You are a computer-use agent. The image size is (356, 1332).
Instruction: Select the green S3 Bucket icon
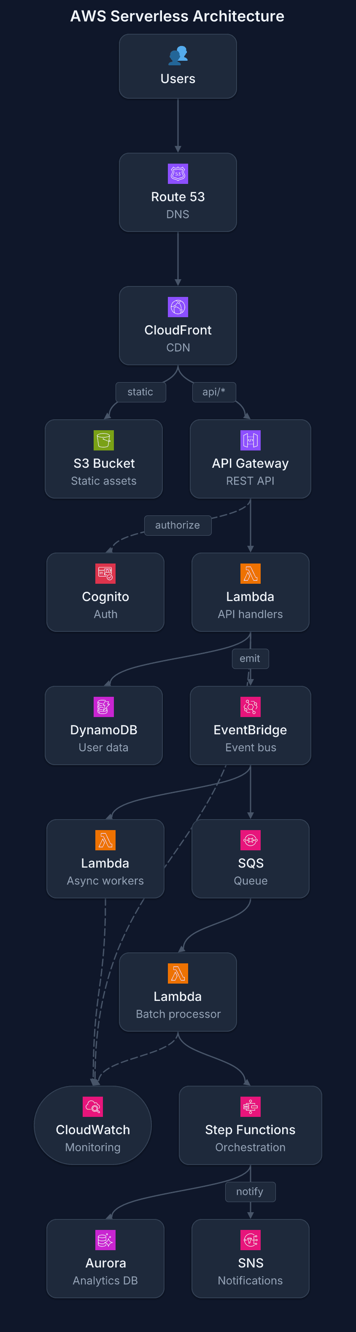[x=103, y=440]
